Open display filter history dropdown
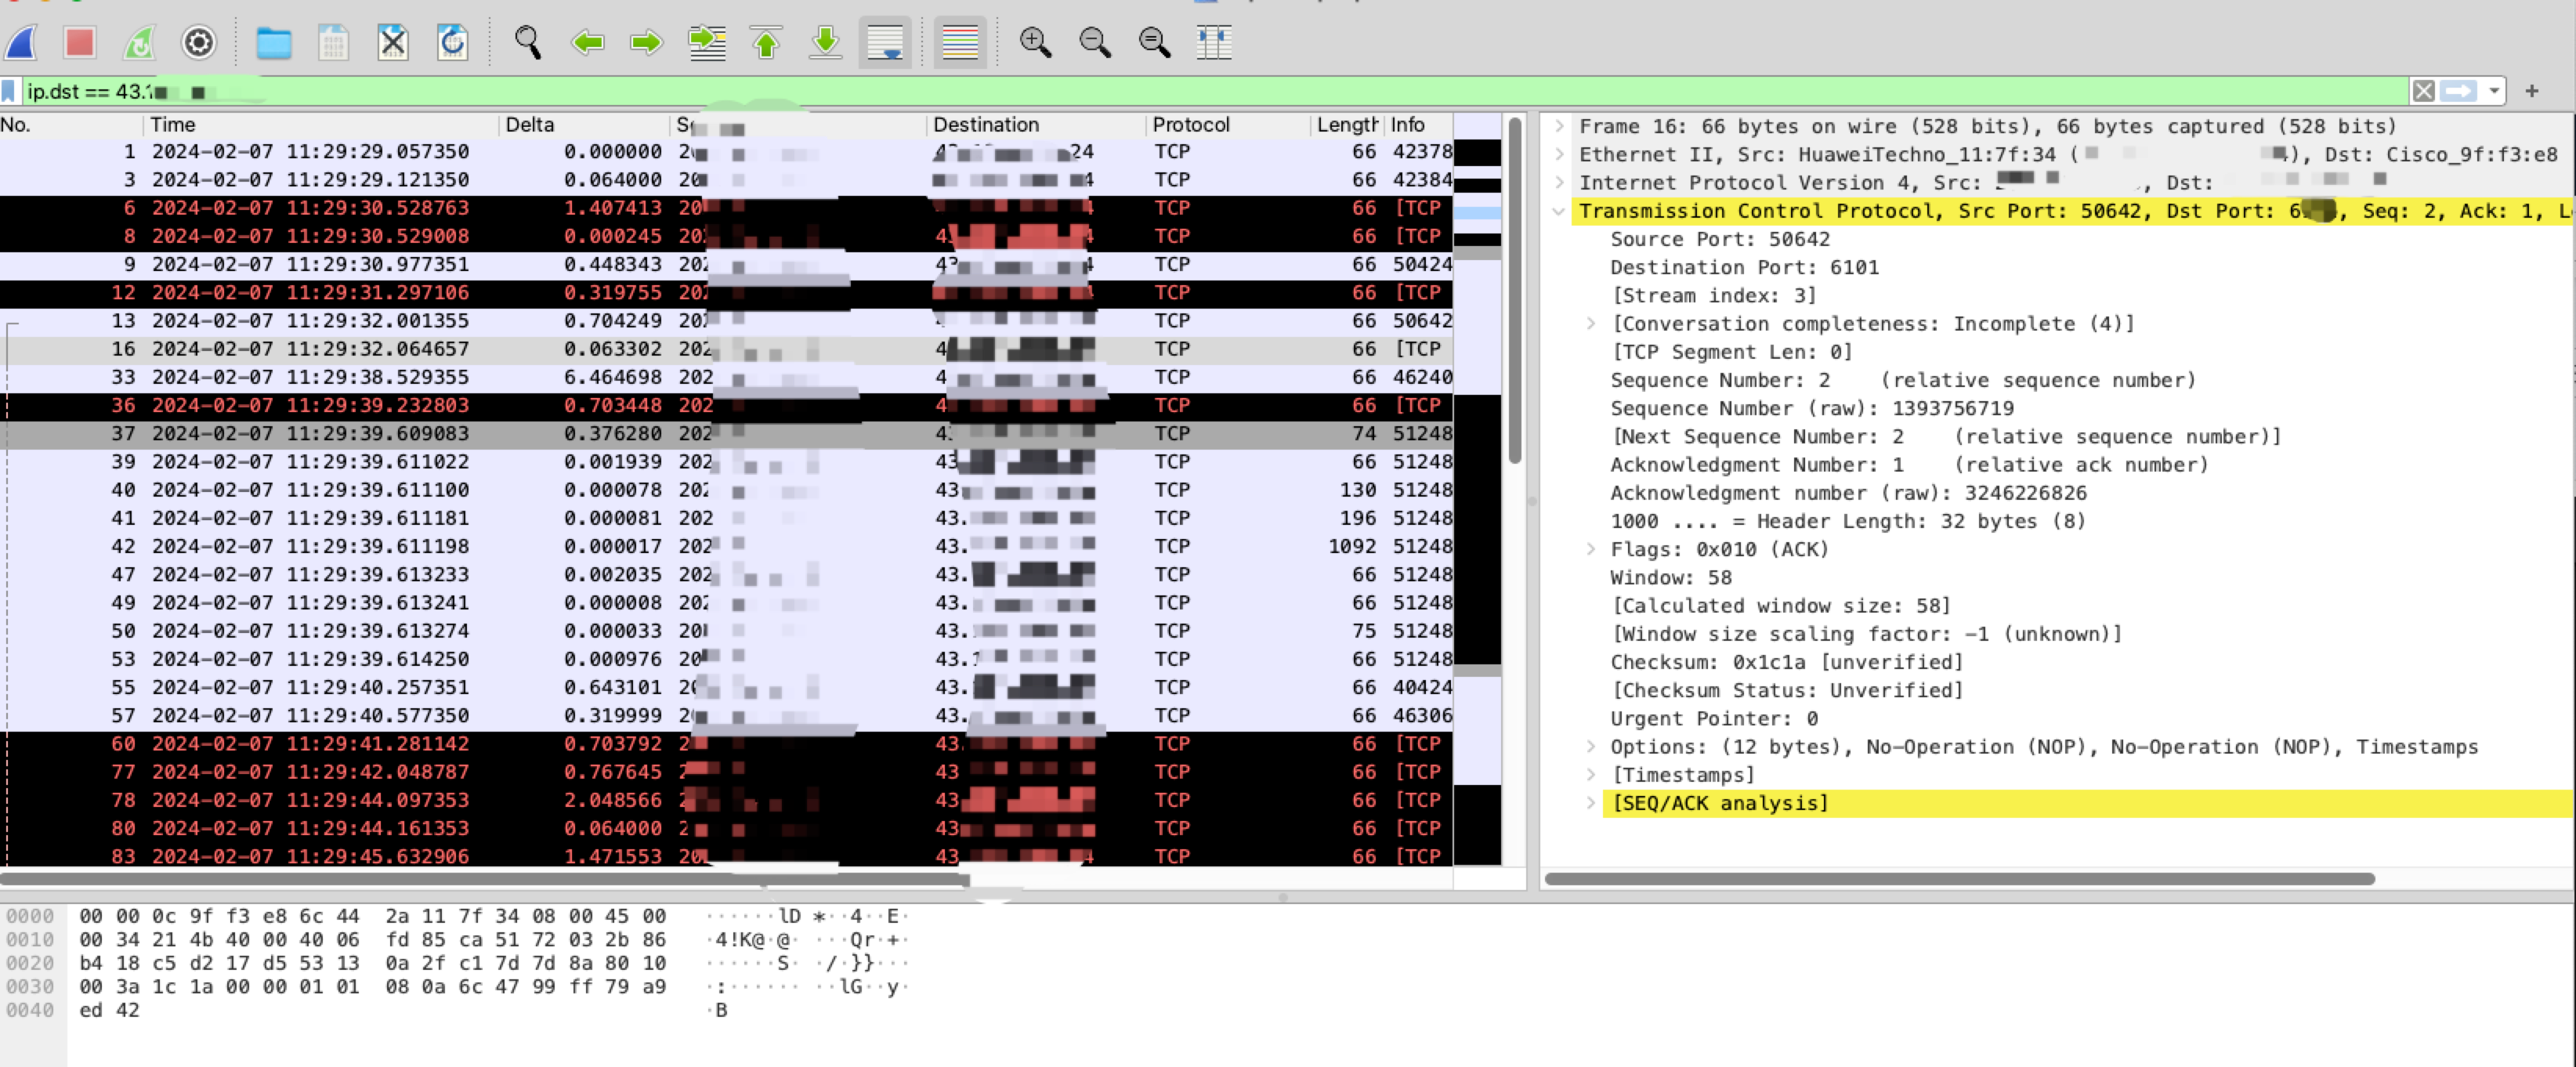Image resolution: width=2576 pixels, height=1067 pixels. pyautogui.click(x=2494, y=91)
